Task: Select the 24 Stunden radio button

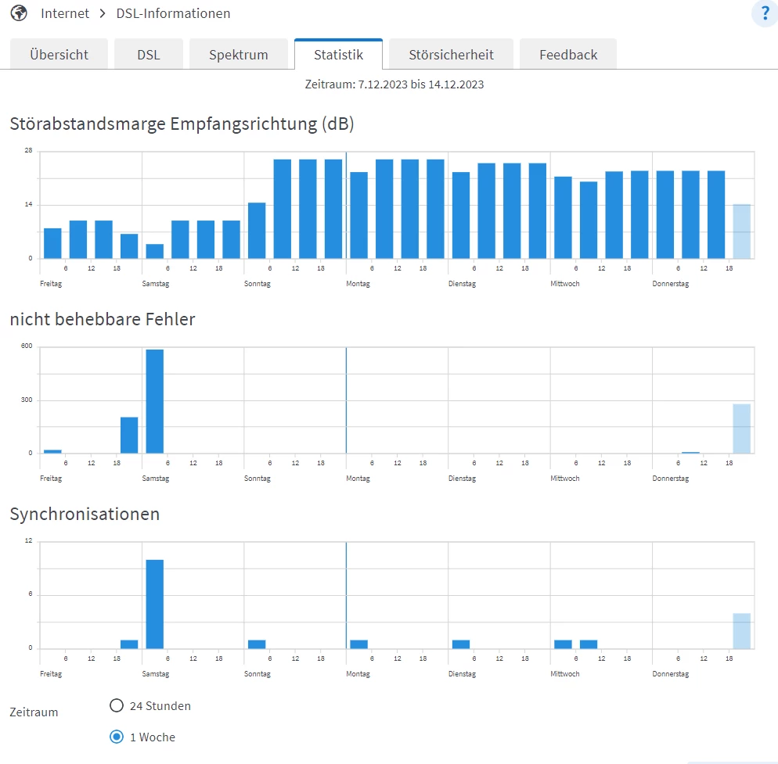Action: coord(117,705)
